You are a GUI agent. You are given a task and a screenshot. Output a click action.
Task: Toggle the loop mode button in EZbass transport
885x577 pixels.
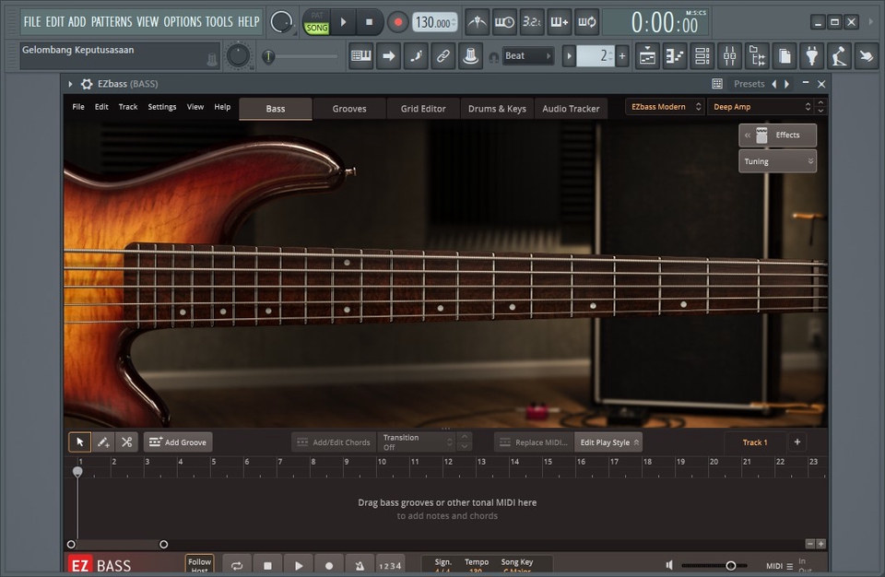coord(237,565)
